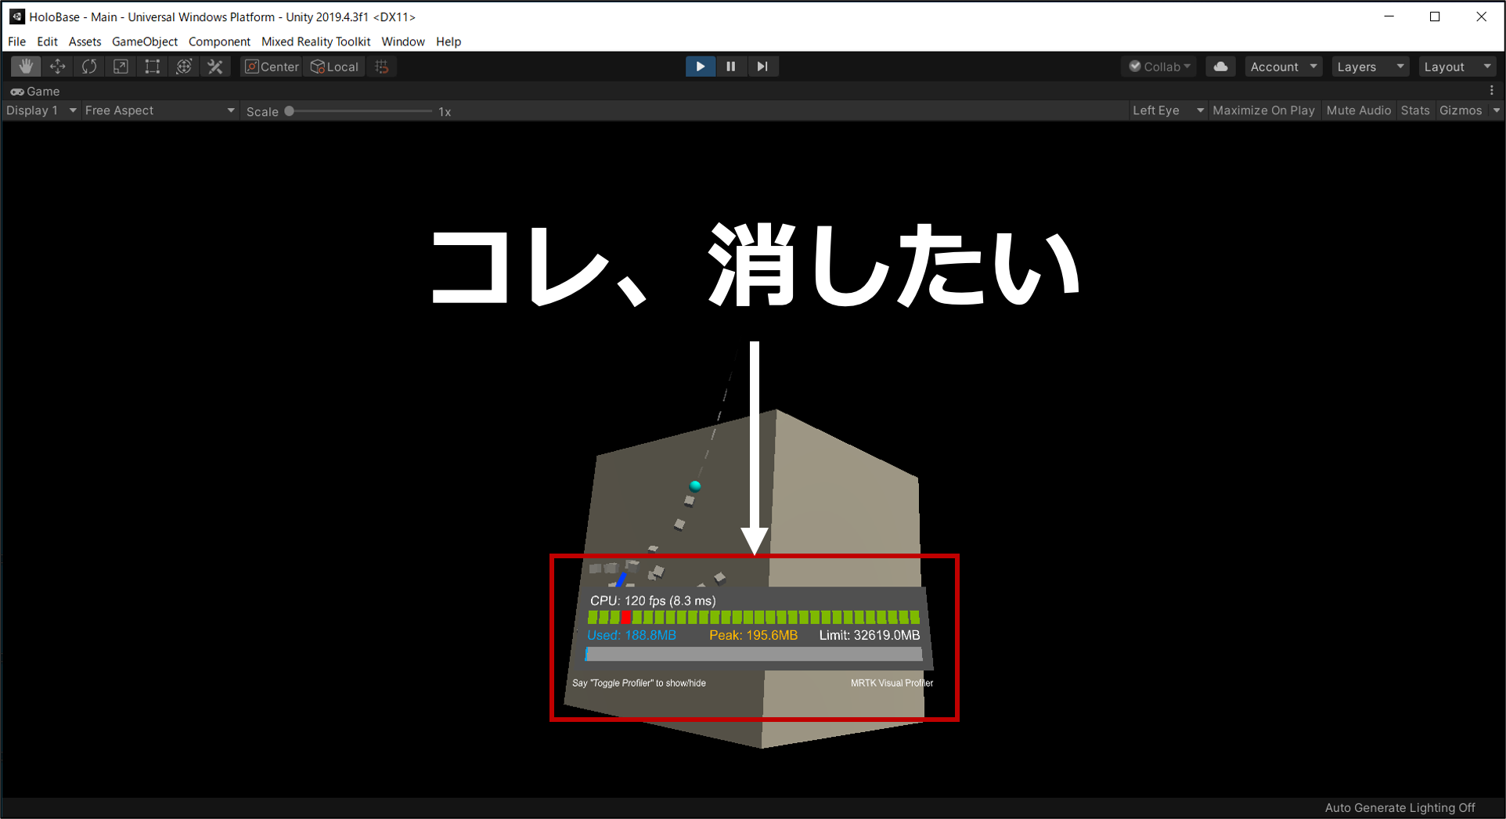Open the GameObject menu
This screenshot has width=1506, height=819.
coord(144,41)
